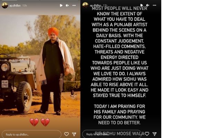This screenshot has height=138, width=221.
Task: Play the right text story
Action: [x=142, y=5]
